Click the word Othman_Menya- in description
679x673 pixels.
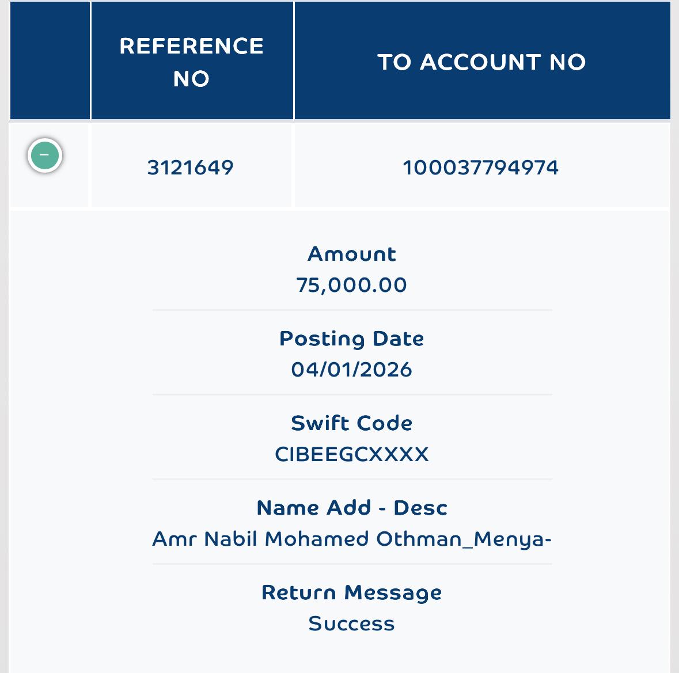pos(464,539)
